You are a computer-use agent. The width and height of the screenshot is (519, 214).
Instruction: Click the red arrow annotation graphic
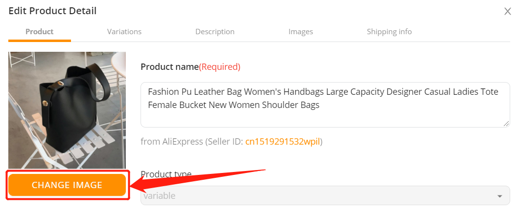pyautogui.click(x=198, y=181)
